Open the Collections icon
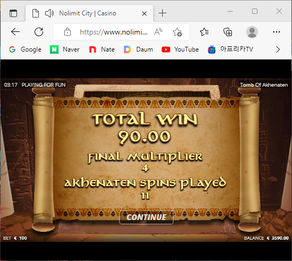 click(228, 32)
